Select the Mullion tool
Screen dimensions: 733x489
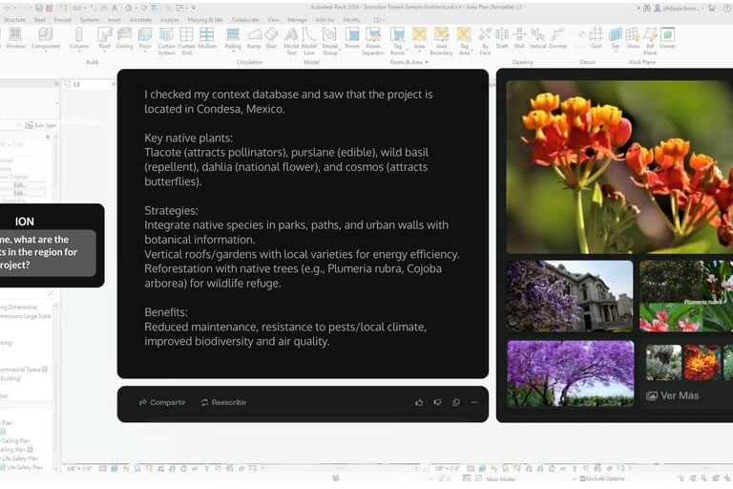pos(206,38)
